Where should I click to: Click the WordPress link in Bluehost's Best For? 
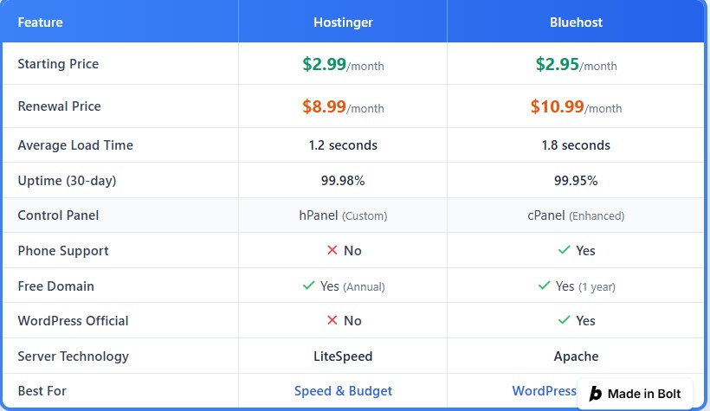[544, 391]
